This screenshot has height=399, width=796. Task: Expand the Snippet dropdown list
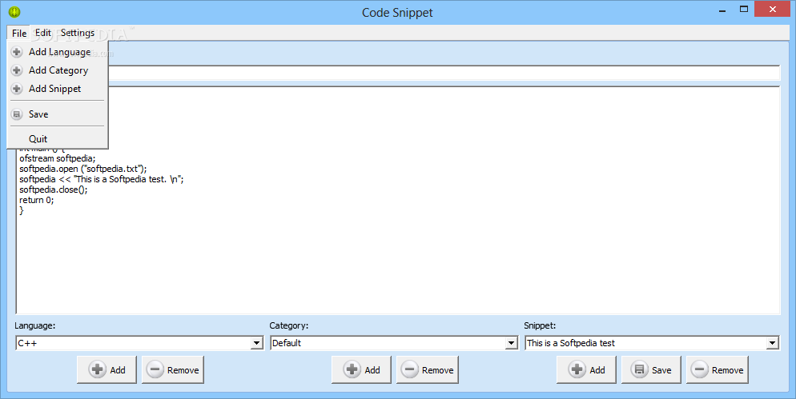(x=772, y=343)
